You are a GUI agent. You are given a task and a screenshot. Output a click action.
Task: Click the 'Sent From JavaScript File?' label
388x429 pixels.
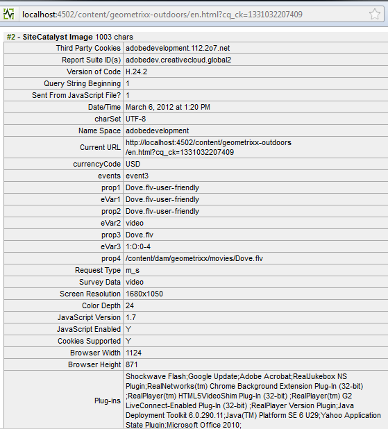pos(76,95)
